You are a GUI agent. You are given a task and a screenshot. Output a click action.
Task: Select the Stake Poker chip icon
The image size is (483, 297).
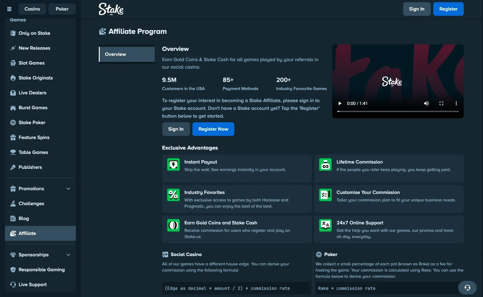point(13,123)
